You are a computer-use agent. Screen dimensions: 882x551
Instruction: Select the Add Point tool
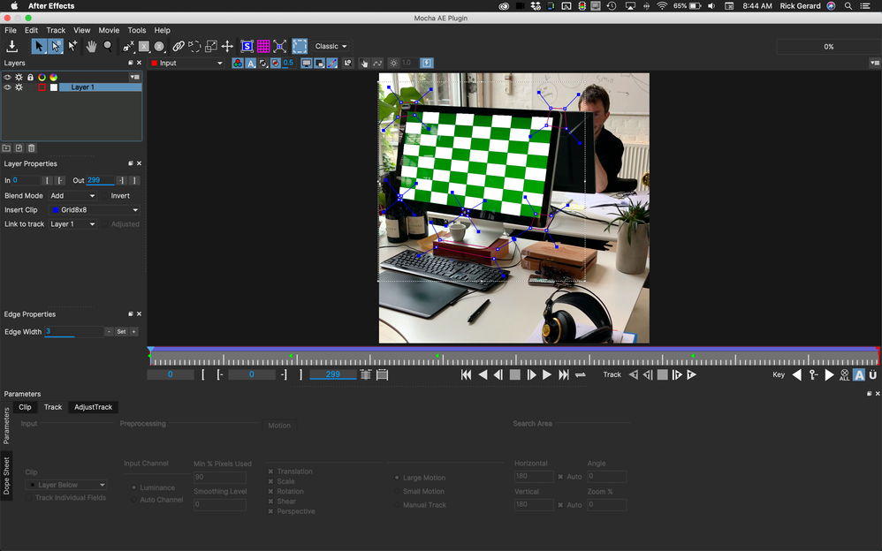(72, 46)
